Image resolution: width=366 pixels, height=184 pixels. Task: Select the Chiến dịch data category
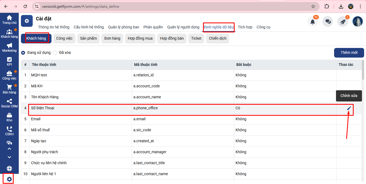point(218,38)
